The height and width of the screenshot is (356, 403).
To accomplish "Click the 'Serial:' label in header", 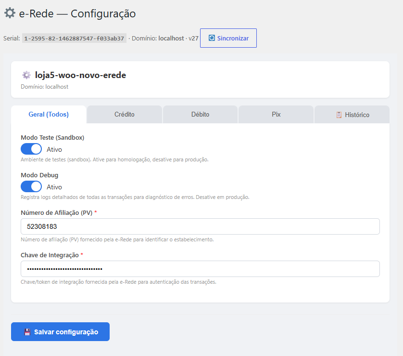I will tap(12, 39).
